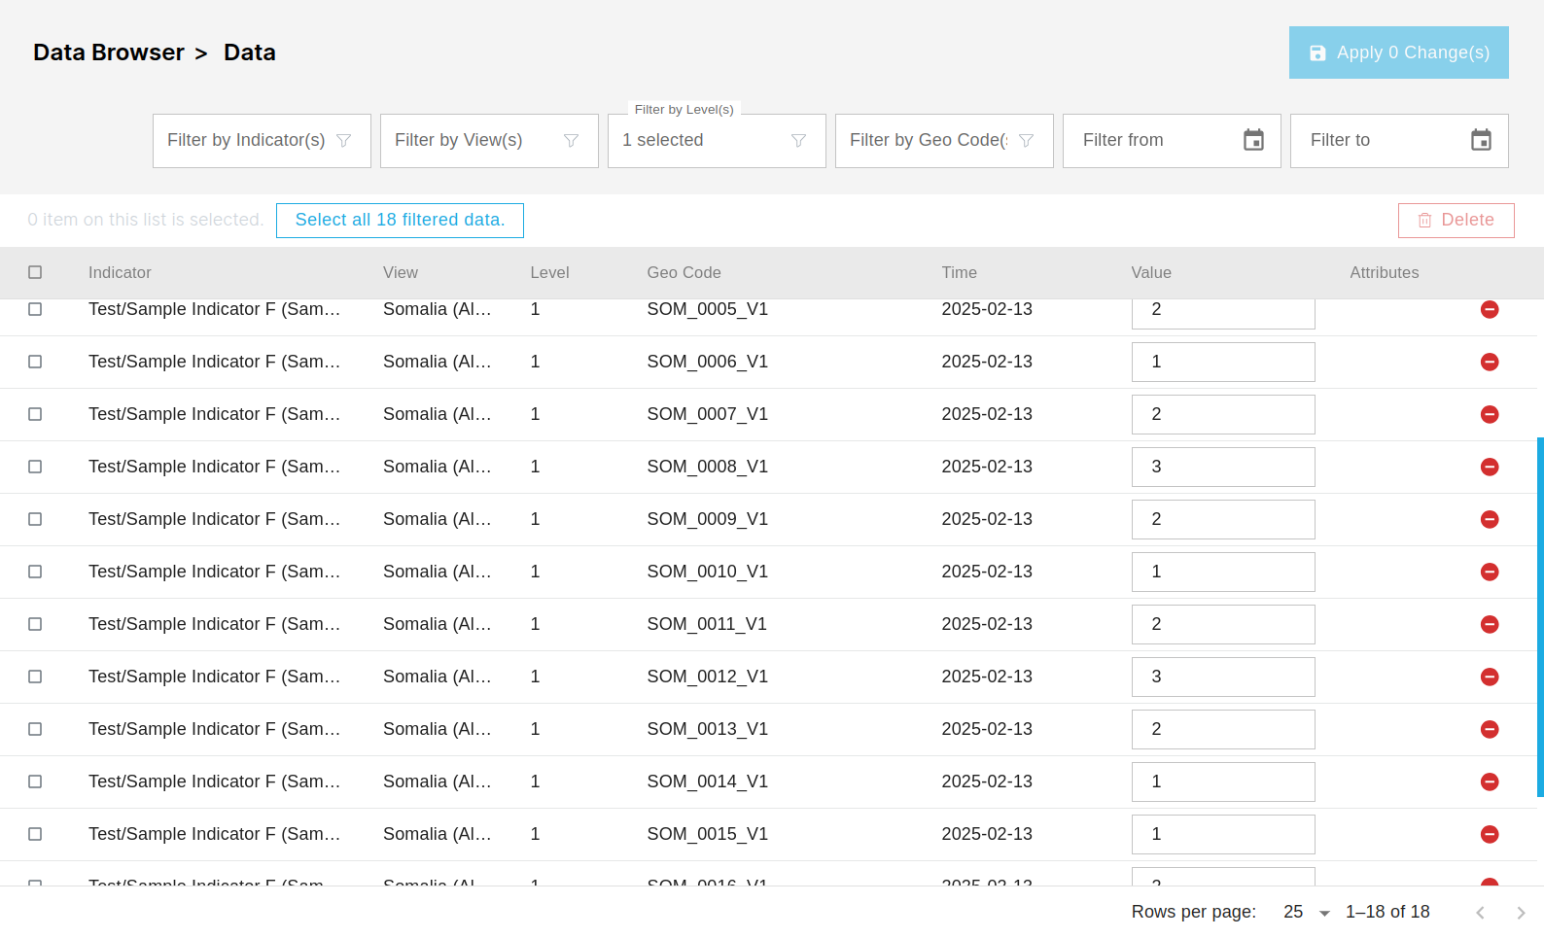Check the SOM_0011_V1 row checkbox
The height and width of the screenshot is (938, 1544).
pos(35,624)
